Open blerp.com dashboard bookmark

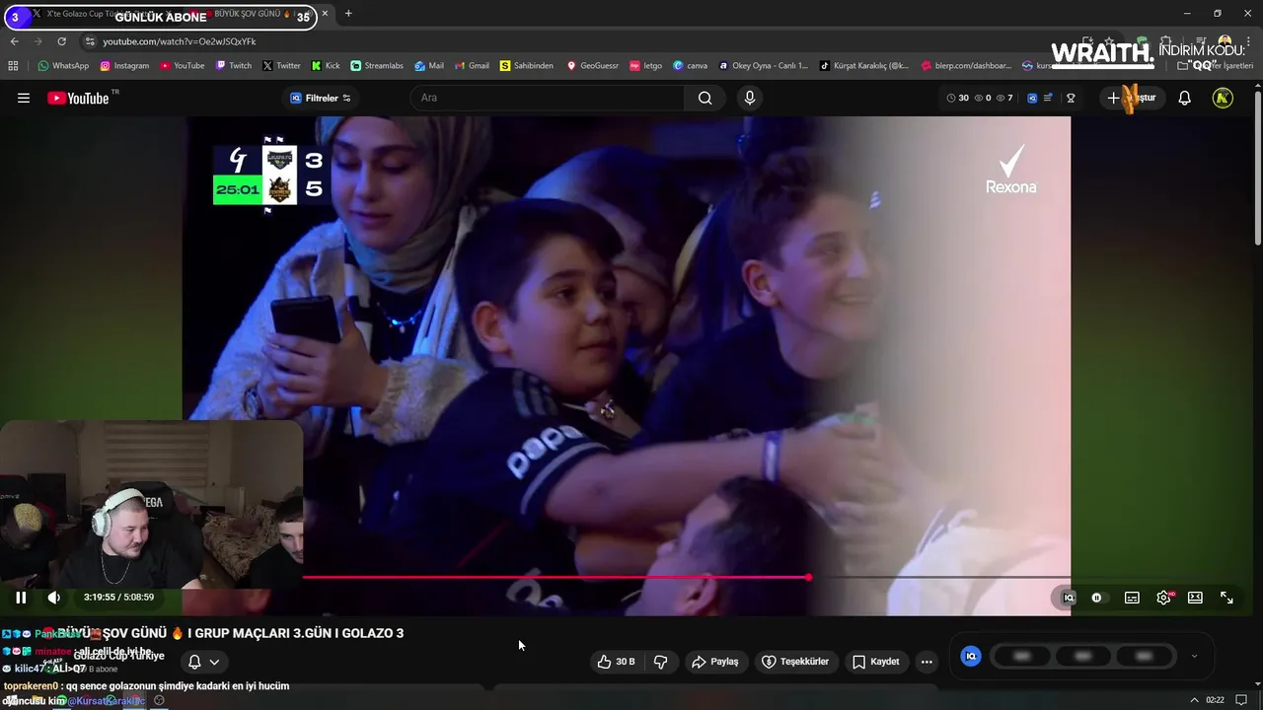[x=966, y=66]
